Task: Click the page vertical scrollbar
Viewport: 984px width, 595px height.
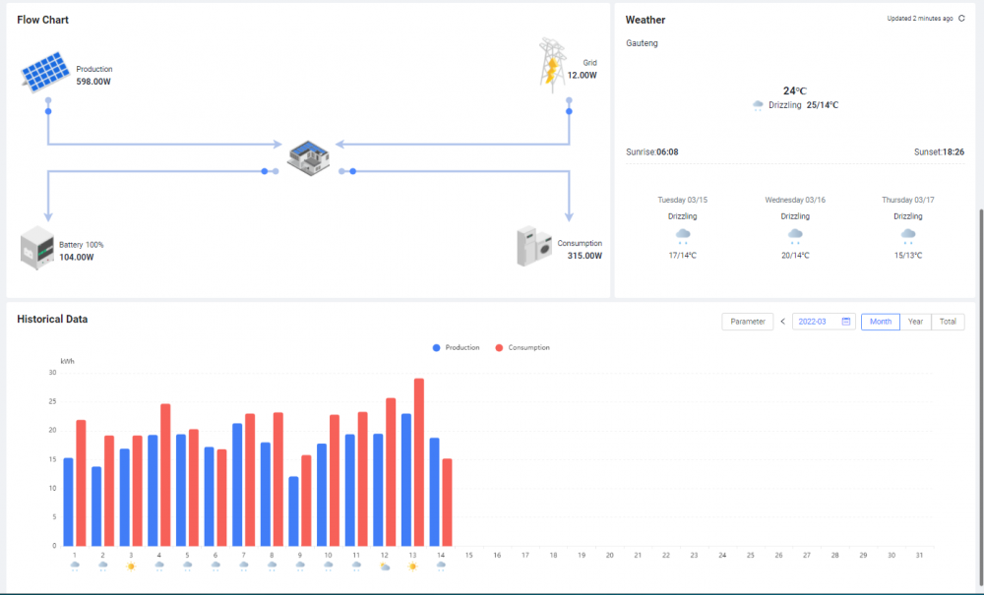Action: click(980, 395)
